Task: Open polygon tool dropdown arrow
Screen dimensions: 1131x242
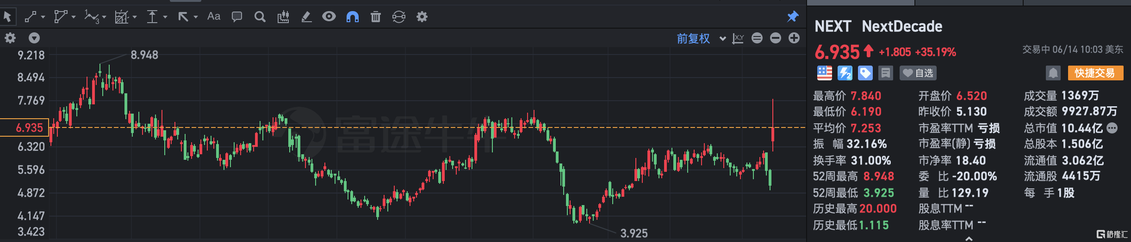Action: pyautogui.click(x=74, y=17)
